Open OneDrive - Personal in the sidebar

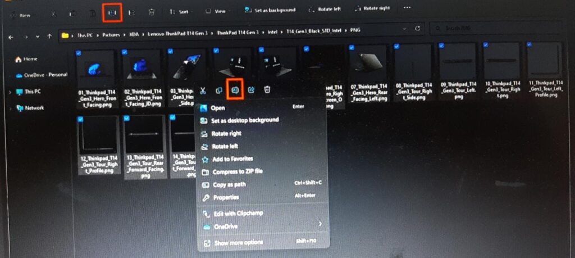click(x=42, y=75)
